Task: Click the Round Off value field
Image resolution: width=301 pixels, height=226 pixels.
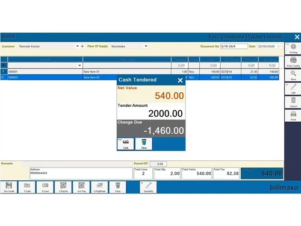Action: (158, 164)
